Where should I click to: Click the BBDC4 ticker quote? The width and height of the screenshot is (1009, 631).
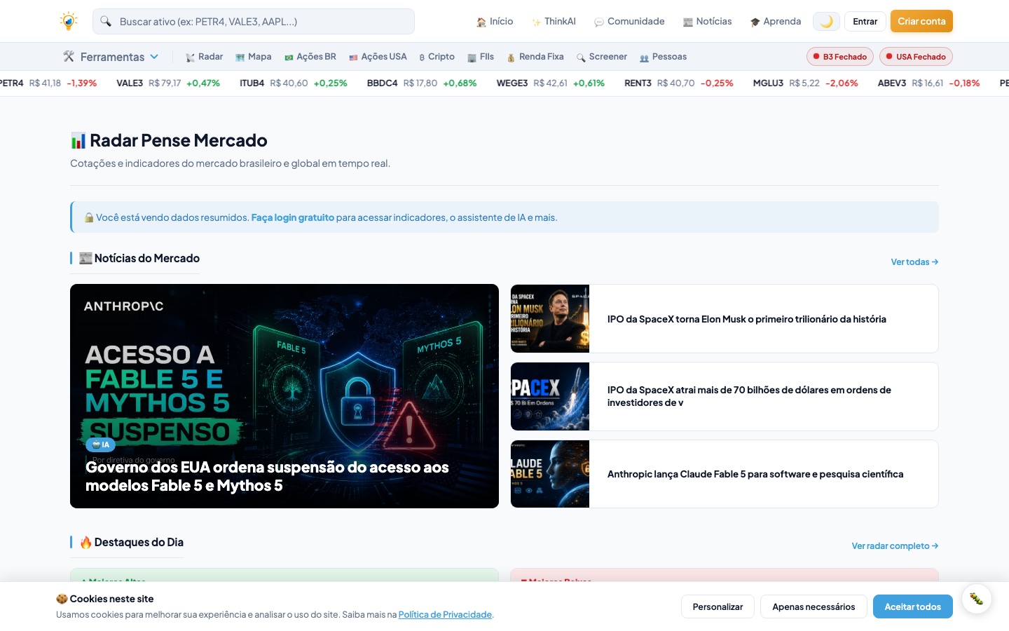point(422,83)
